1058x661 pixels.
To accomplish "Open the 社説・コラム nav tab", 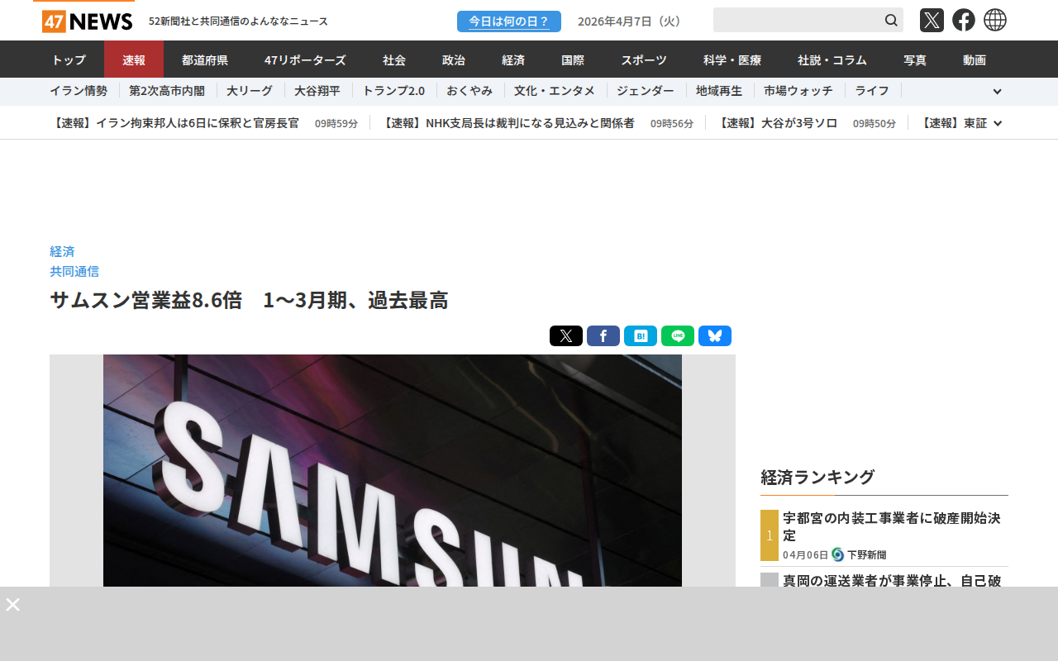I will coord(832,59).
